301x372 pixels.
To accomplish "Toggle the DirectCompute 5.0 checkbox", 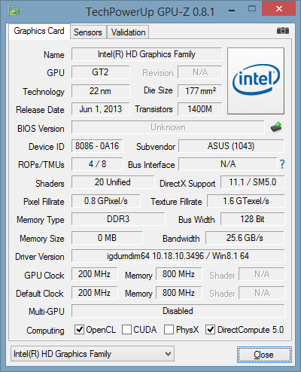I will coord(210,330).
